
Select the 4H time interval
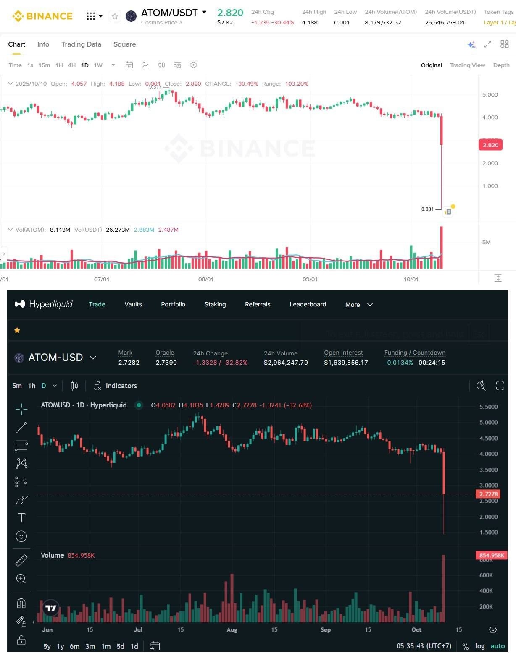(x=72, y=65)
